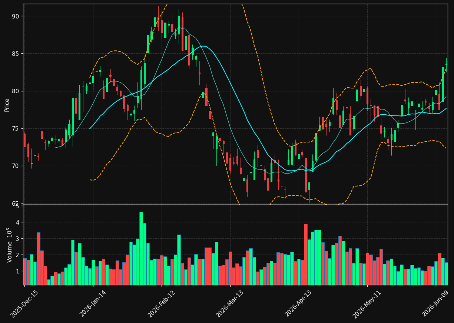Select the 70 price axis tick label
This screenshot has width=454, height=323.
tap(15, 166)
